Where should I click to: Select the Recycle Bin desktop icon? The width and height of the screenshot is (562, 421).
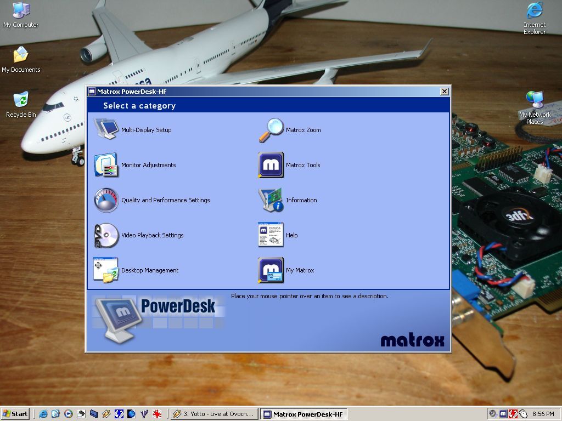coord(21,105)
